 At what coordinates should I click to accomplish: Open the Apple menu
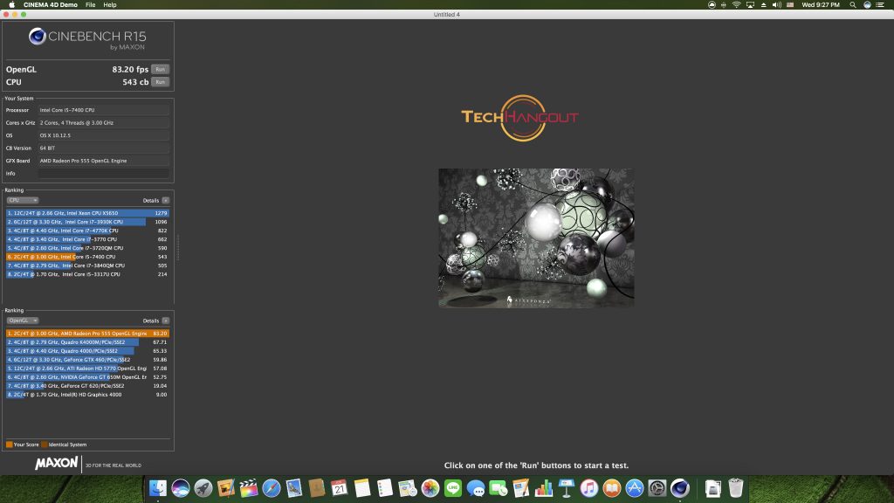pyautogui.click(x=11, y=4)
